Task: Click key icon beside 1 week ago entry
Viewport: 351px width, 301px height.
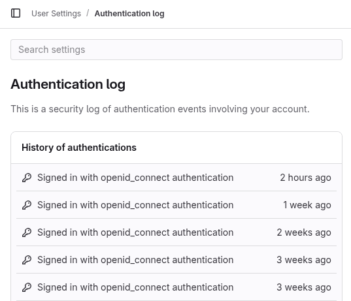Action: pyautogui.click(x=27, y=205)
